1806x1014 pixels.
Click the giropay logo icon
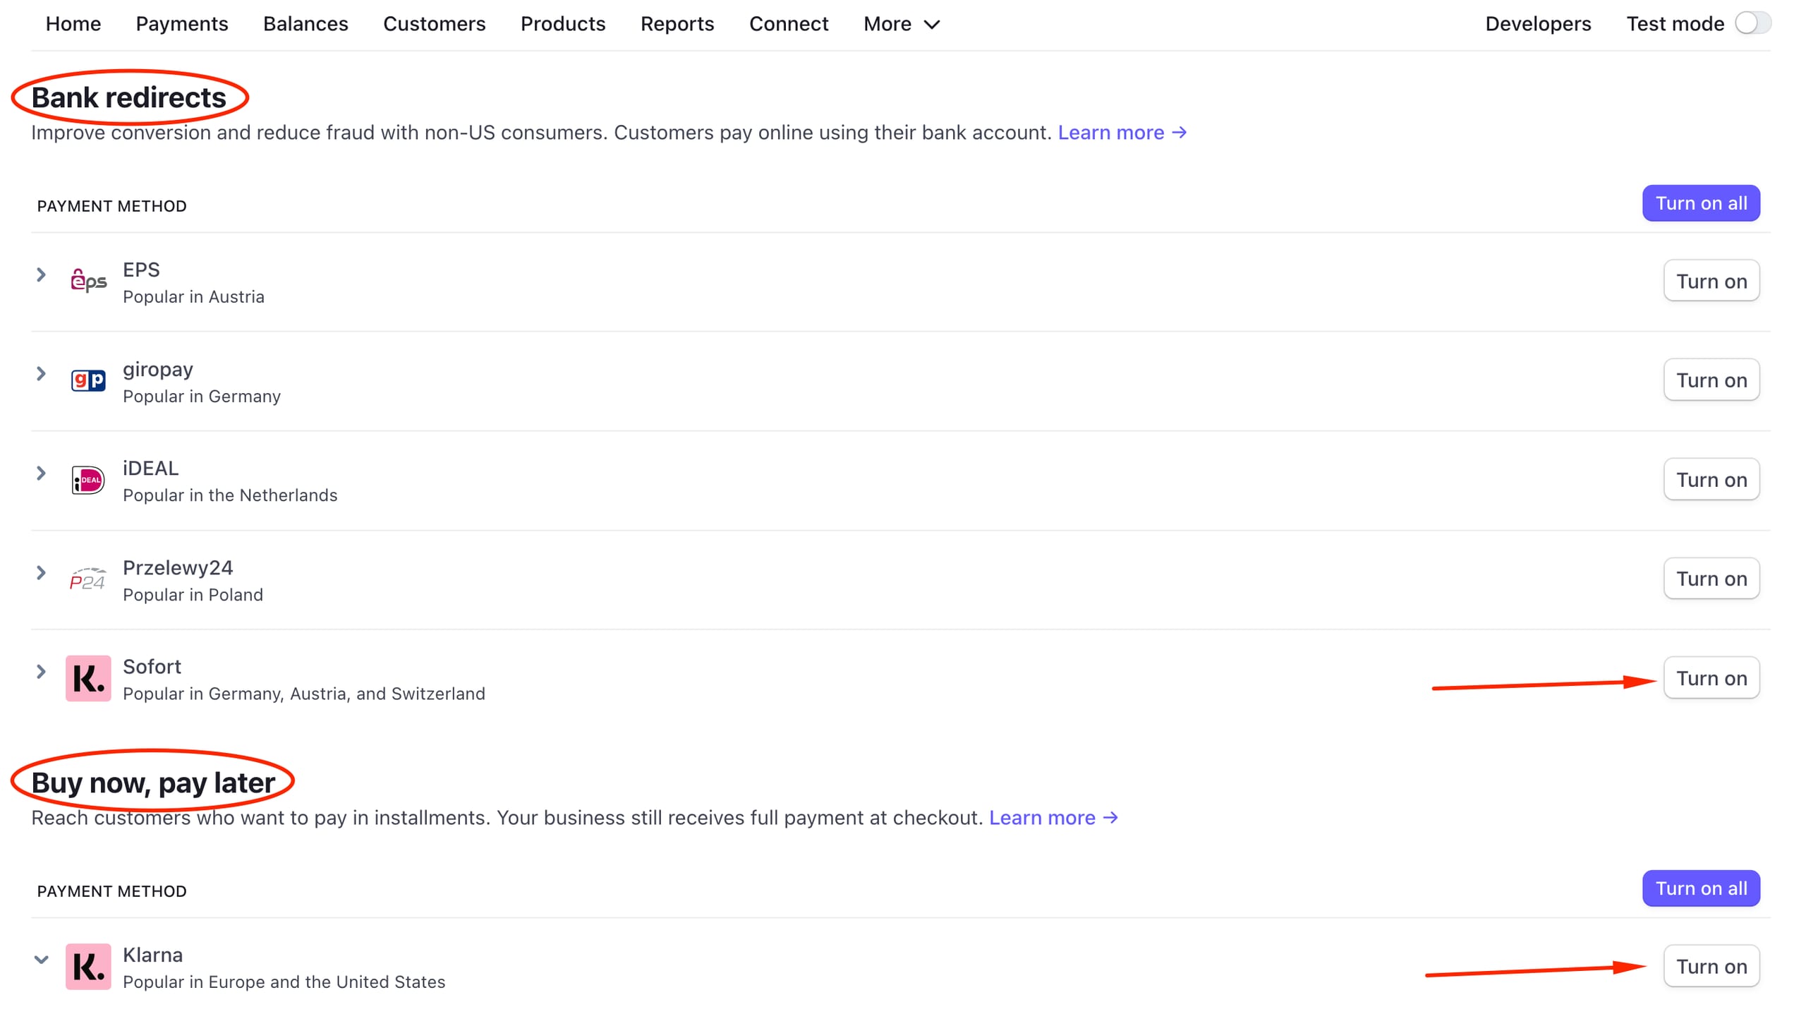[x=87, y=380]
